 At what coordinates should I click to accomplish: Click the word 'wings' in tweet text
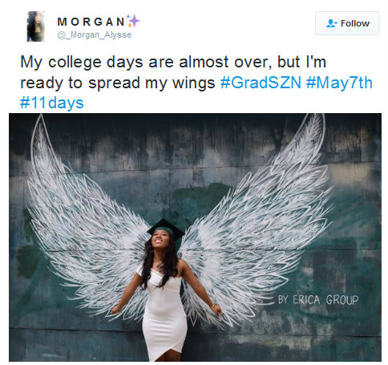(x=193, y=83)
